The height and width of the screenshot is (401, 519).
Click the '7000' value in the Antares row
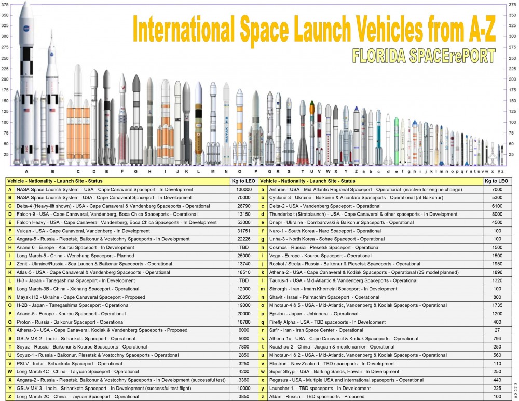497,189
